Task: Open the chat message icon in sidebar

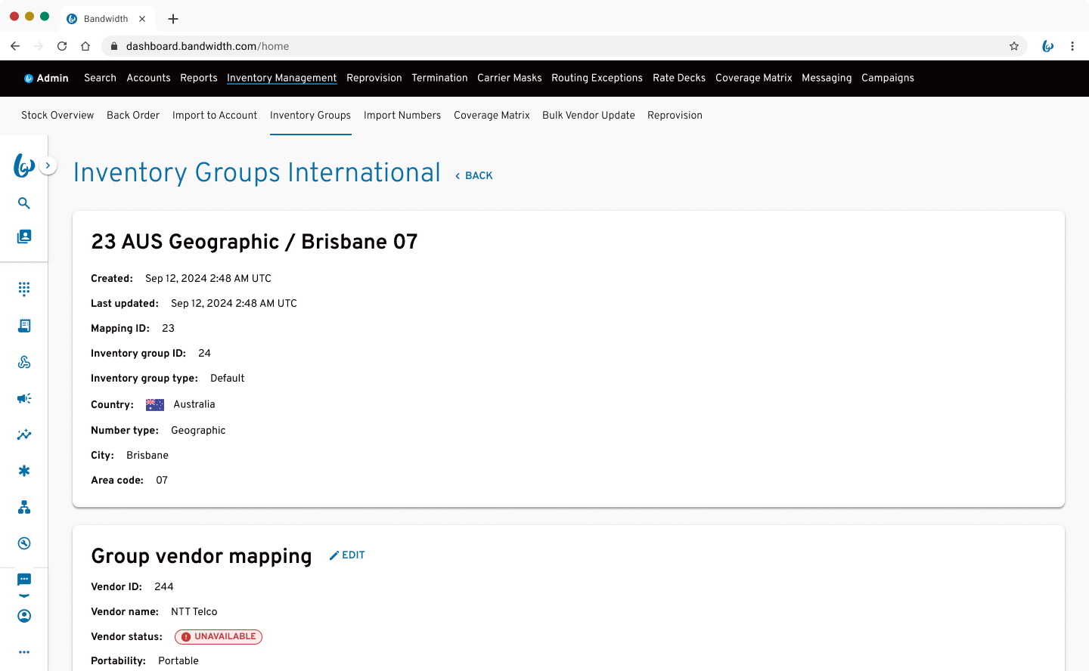Action: pyautogui.click(x=24, y=580)
